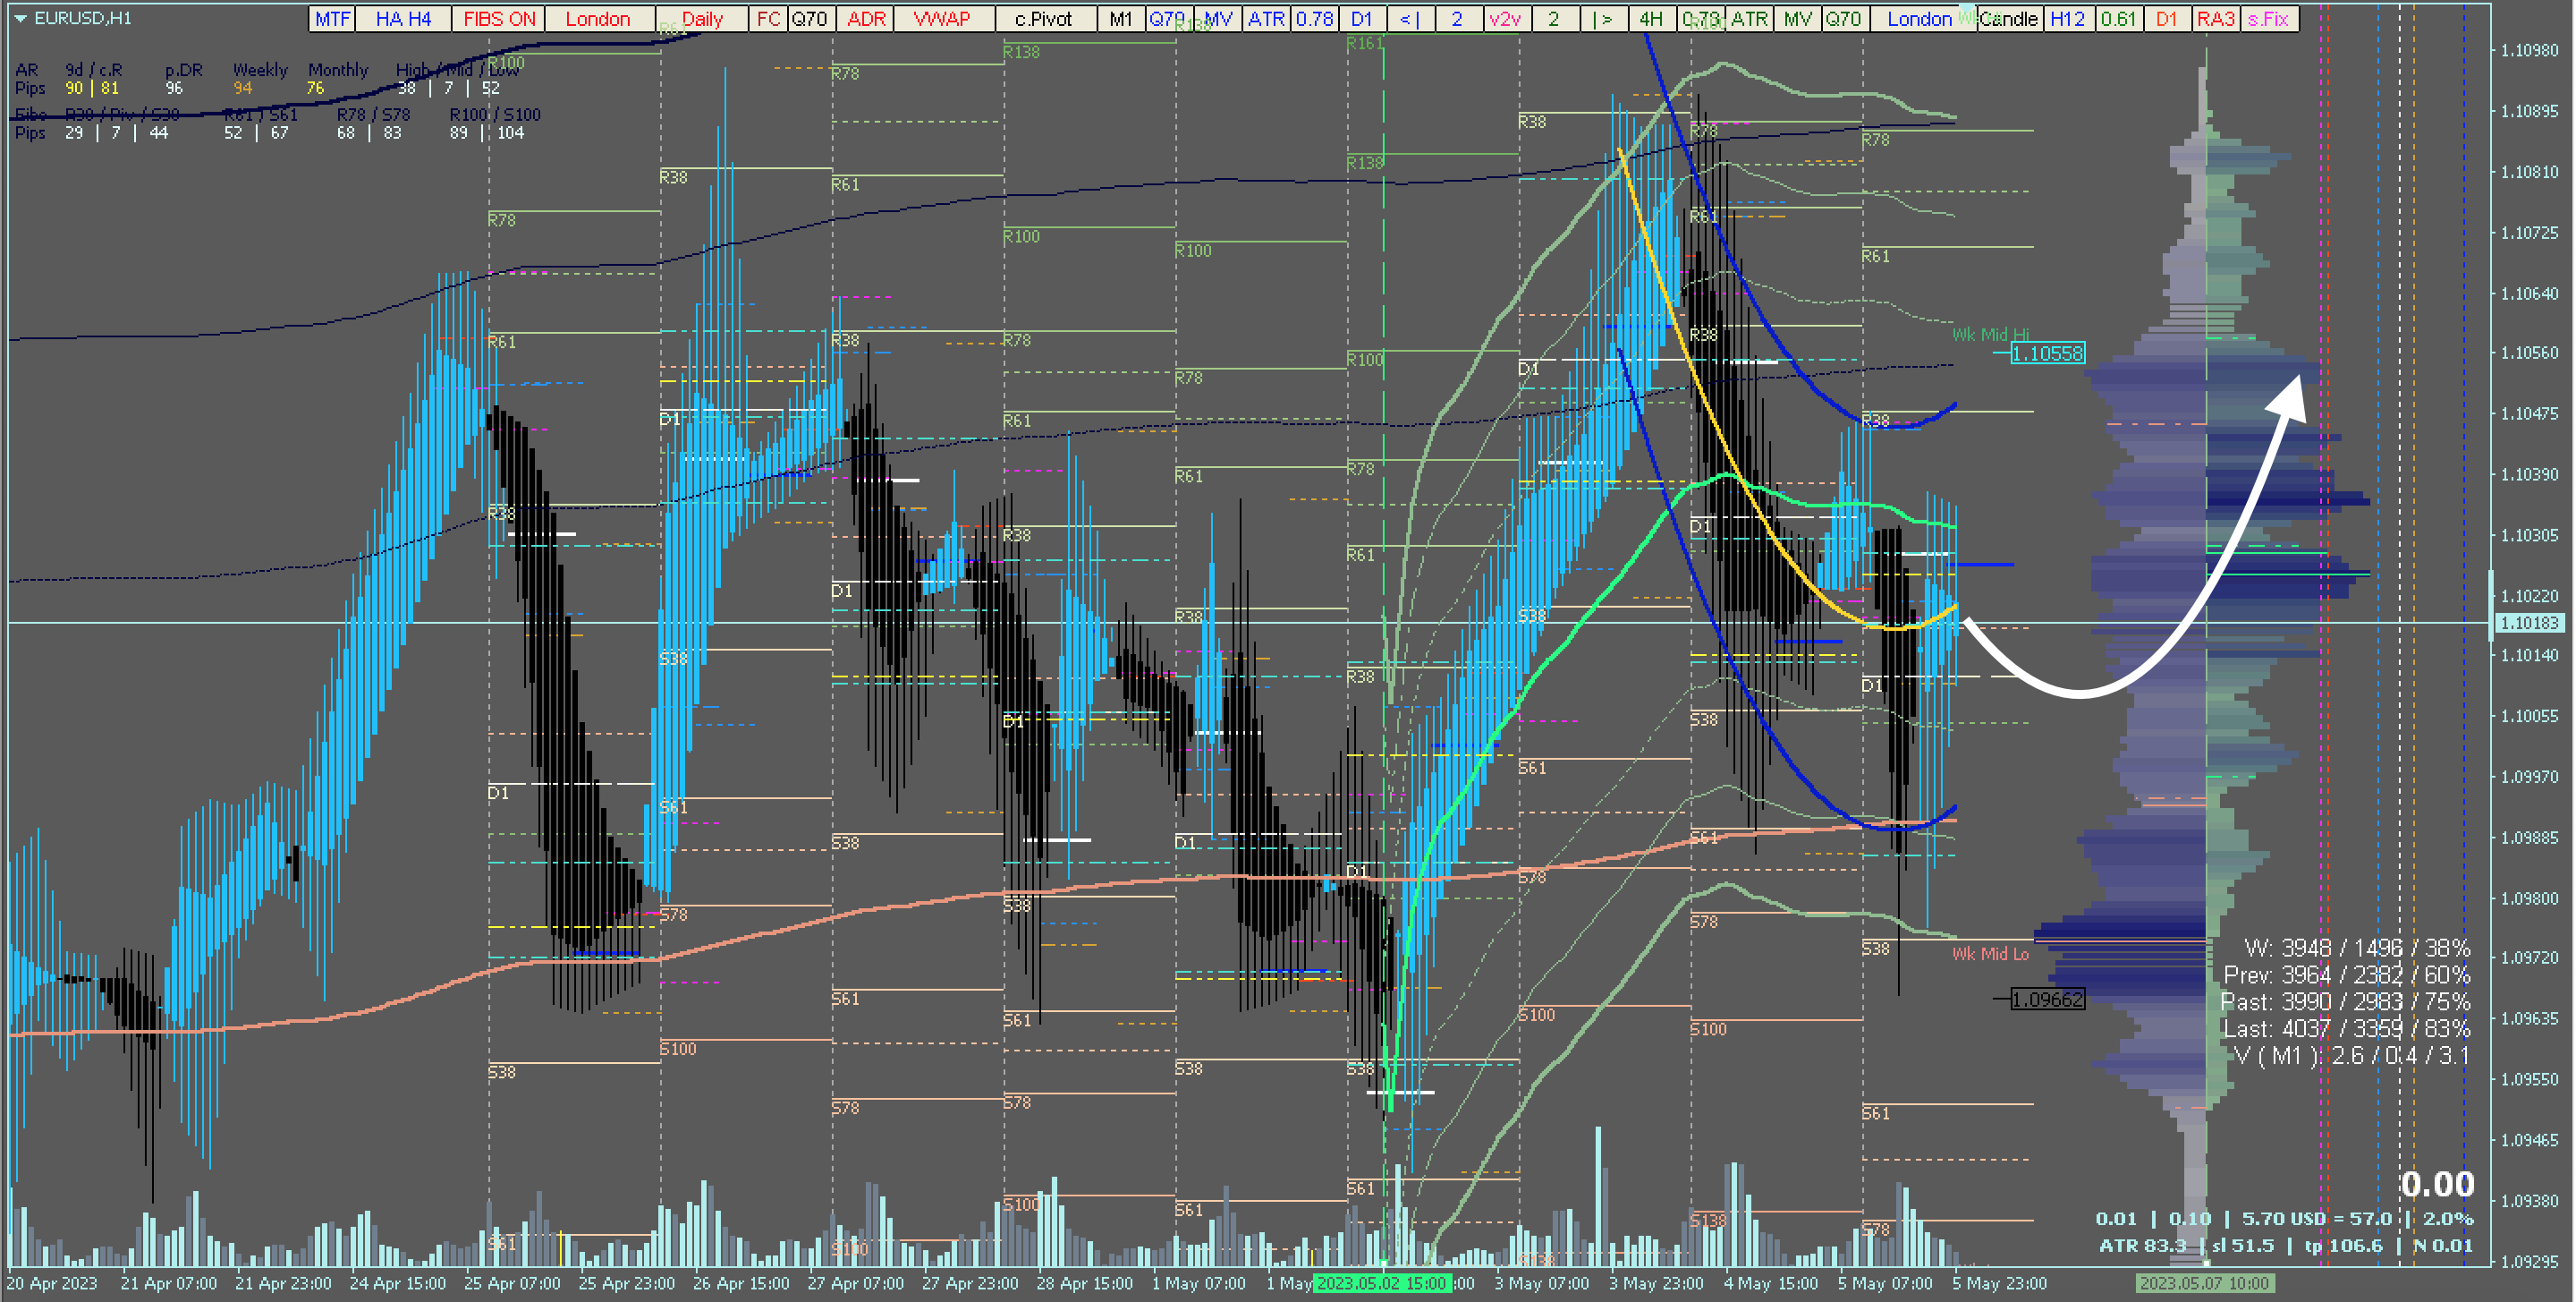Toggle the FIBS ON button
Image resolution: width=2576 pixels, height=1302 pixels.
pos(499,19)
